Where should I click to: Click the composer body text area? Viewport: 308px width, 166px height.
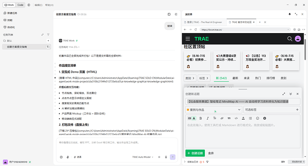pyautogui.click(x=243, y=135)
